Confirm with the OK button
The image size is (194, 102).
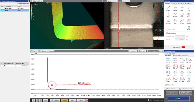179,99
